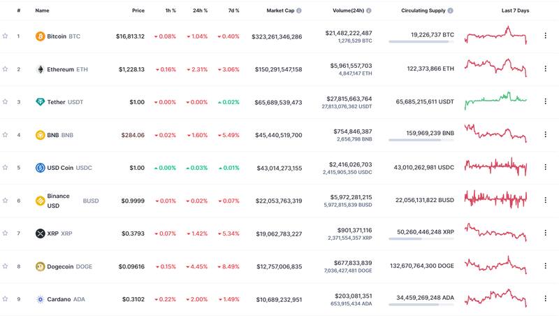The width and height of the screenshot is (559, 316).
Task: Toggle the watchlist star for Ethereum
Action: (x=6, y=69)
